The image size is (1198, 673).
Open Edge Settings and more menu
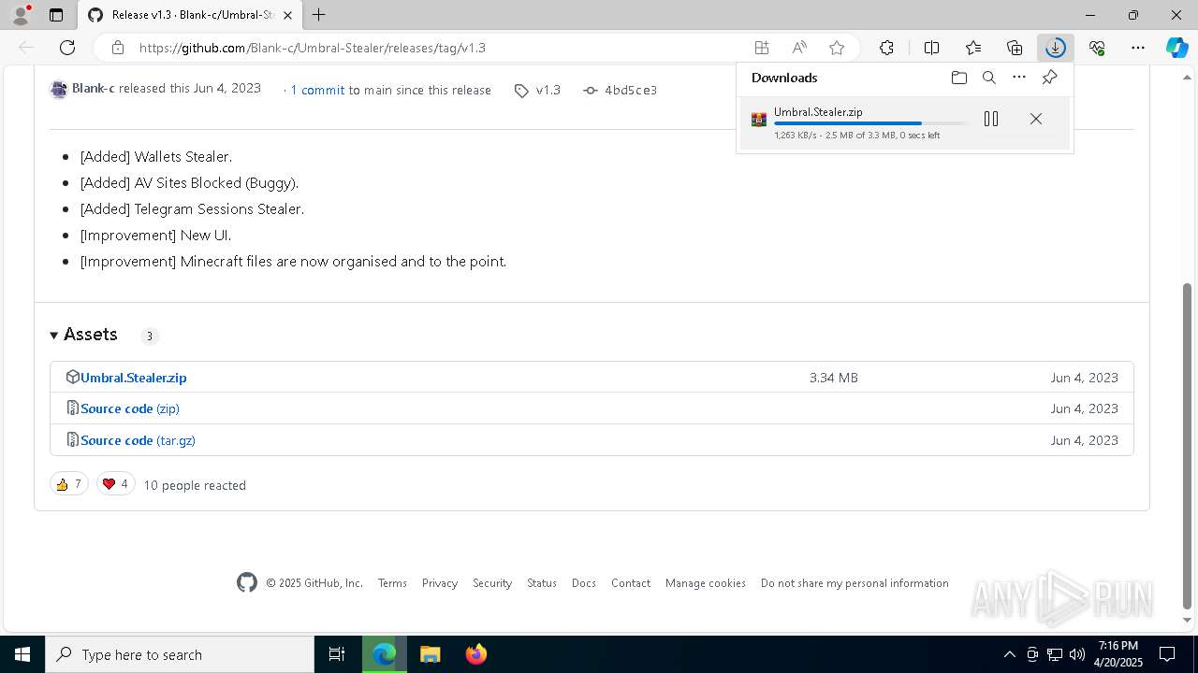click(1138, 48)
